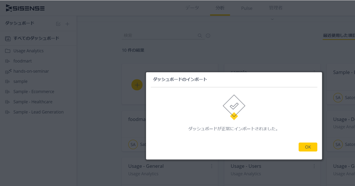This screenshot has width=355, height=186.
Task: Open the menu on the Usage - Users card
Action: (314, 166)
